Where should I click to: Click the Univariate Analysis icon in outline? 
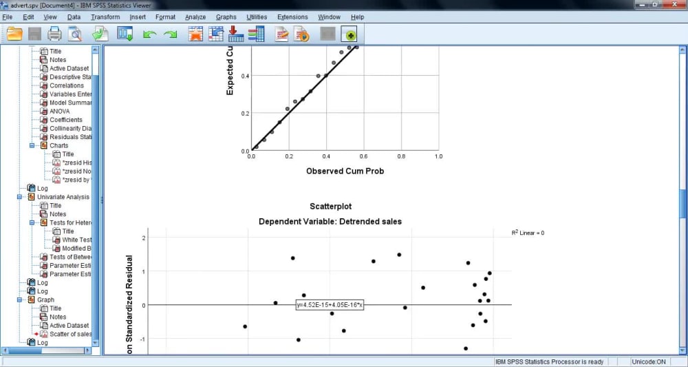(31, 197)
